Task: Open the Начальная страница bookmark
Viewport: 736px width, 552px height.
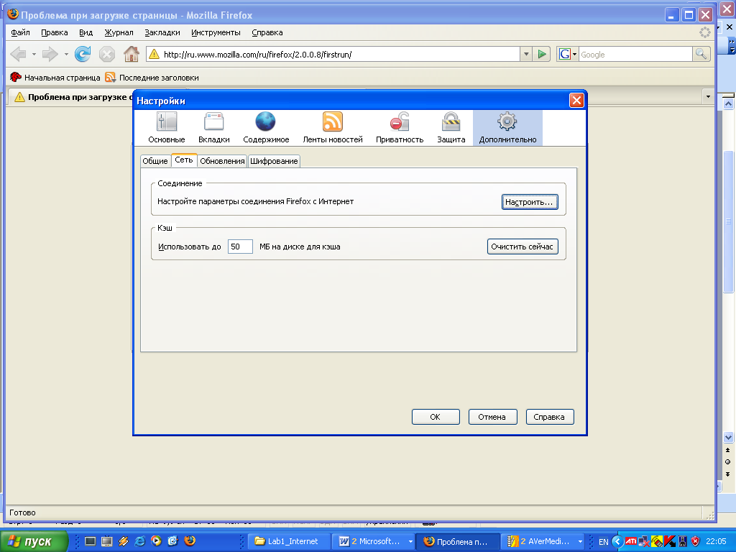Action: click(x=55, y=78)
